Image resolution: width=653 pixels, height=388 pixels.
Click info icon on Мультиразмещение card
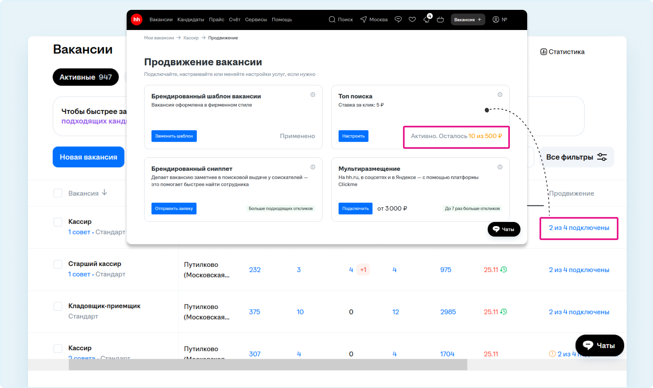pyautogui.click(x=500, y=167)
